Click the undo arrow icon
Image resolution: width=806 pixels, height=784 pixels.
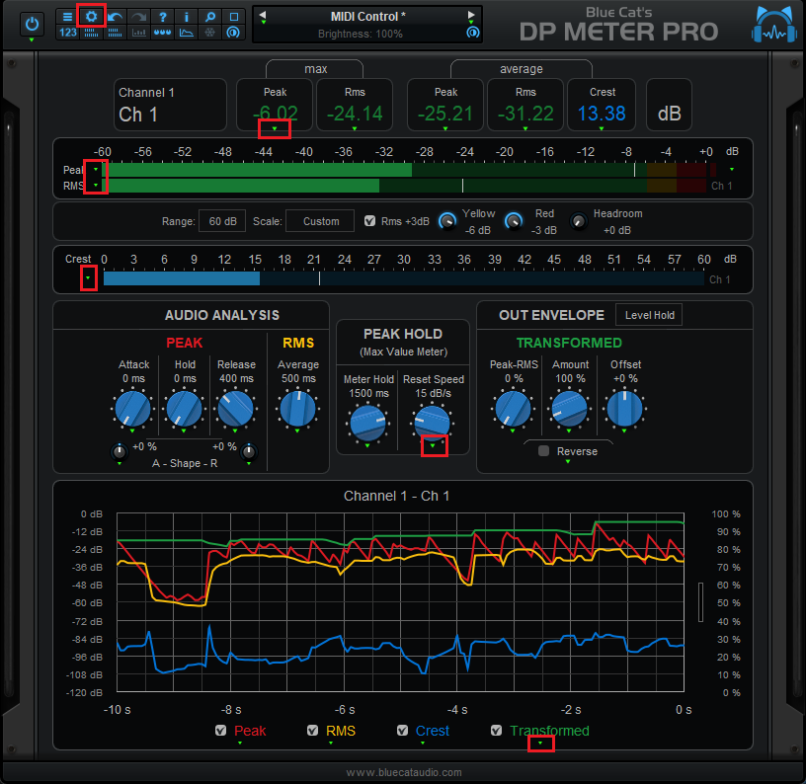[116, 17]
